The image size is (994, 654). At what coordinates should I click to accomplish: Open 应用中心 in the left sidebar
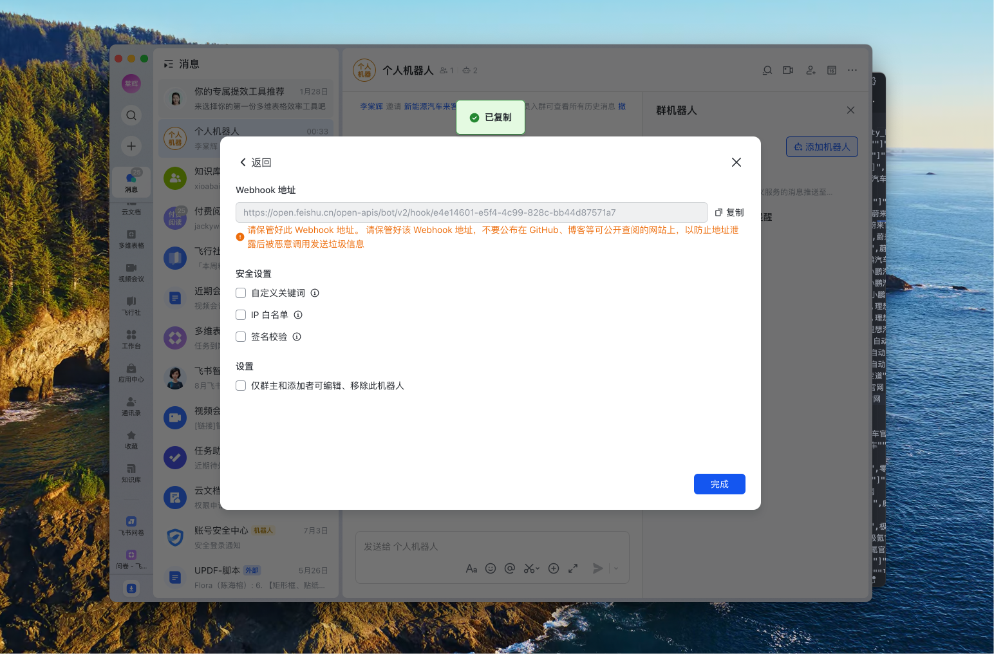(x=131, y=373)
